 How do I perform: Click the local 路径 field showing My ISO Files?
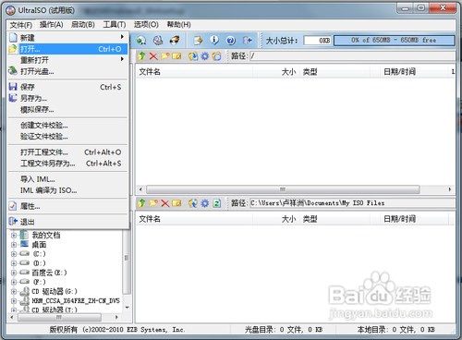tap(352, 203)
